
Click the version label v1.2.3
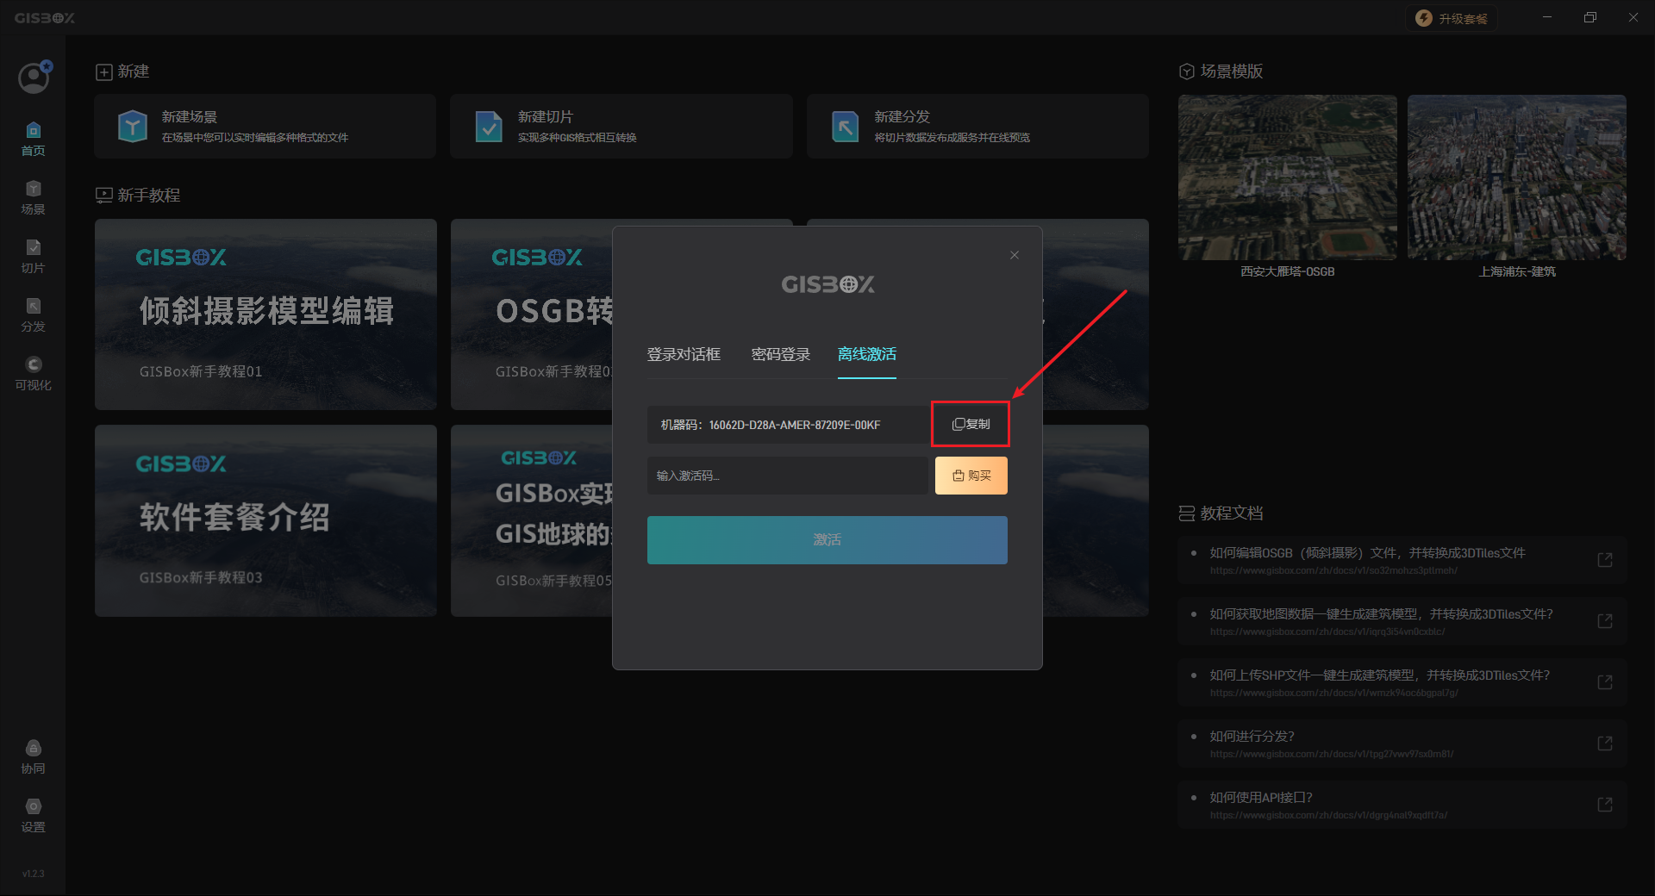[x=33, y=874]
